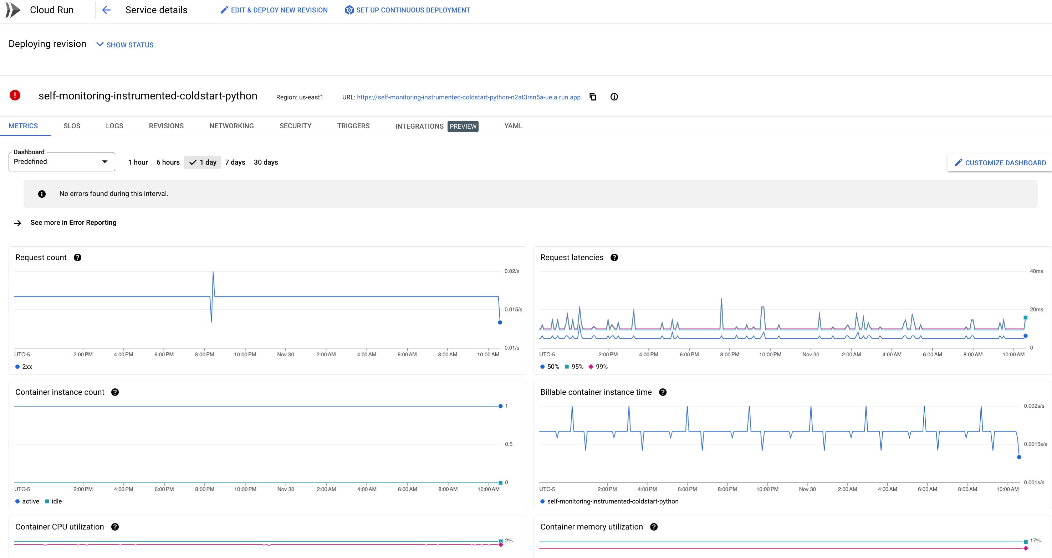Click the info icon beside the service URL
The image size is (1052, 558).
point(614,97)
